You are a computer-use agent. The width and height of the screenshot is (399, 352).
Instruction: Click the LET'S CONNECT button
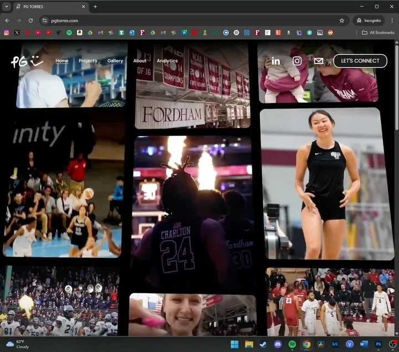(360, 61)
